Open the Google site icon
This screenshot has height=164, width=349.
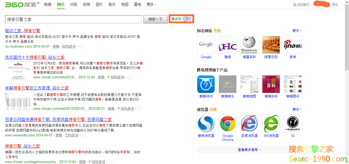(206, 45)
